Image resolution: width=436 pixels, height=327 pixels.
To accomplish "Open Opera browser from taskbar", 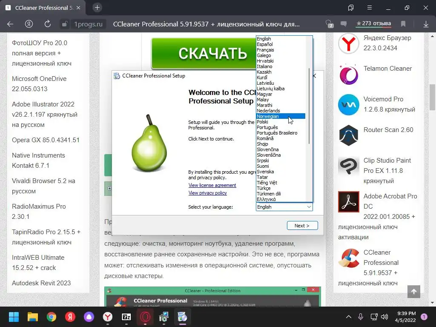I will pos(145,317).
